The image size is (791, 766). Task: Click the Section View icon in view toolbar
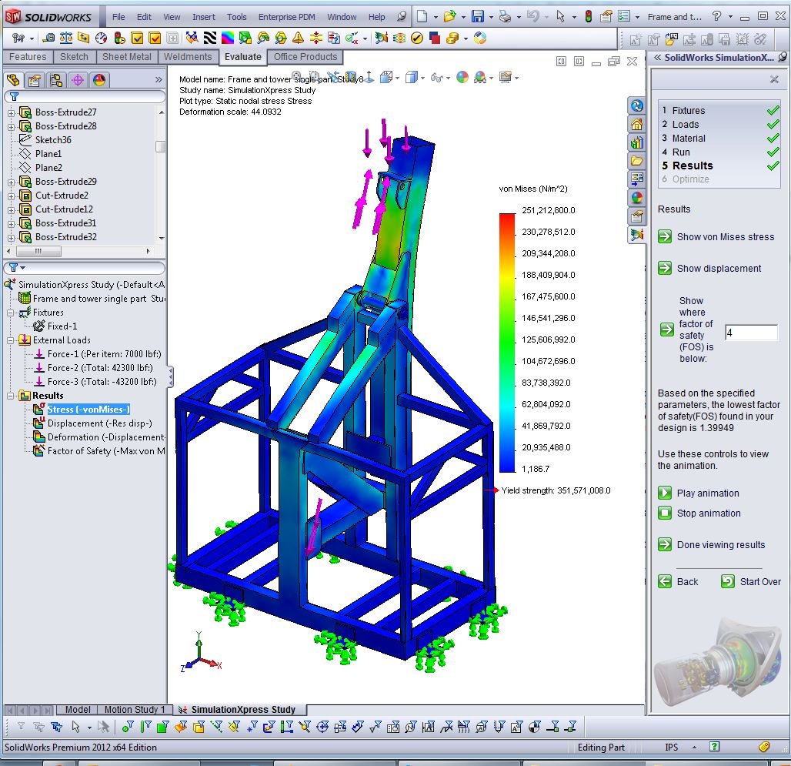(351, 77)
